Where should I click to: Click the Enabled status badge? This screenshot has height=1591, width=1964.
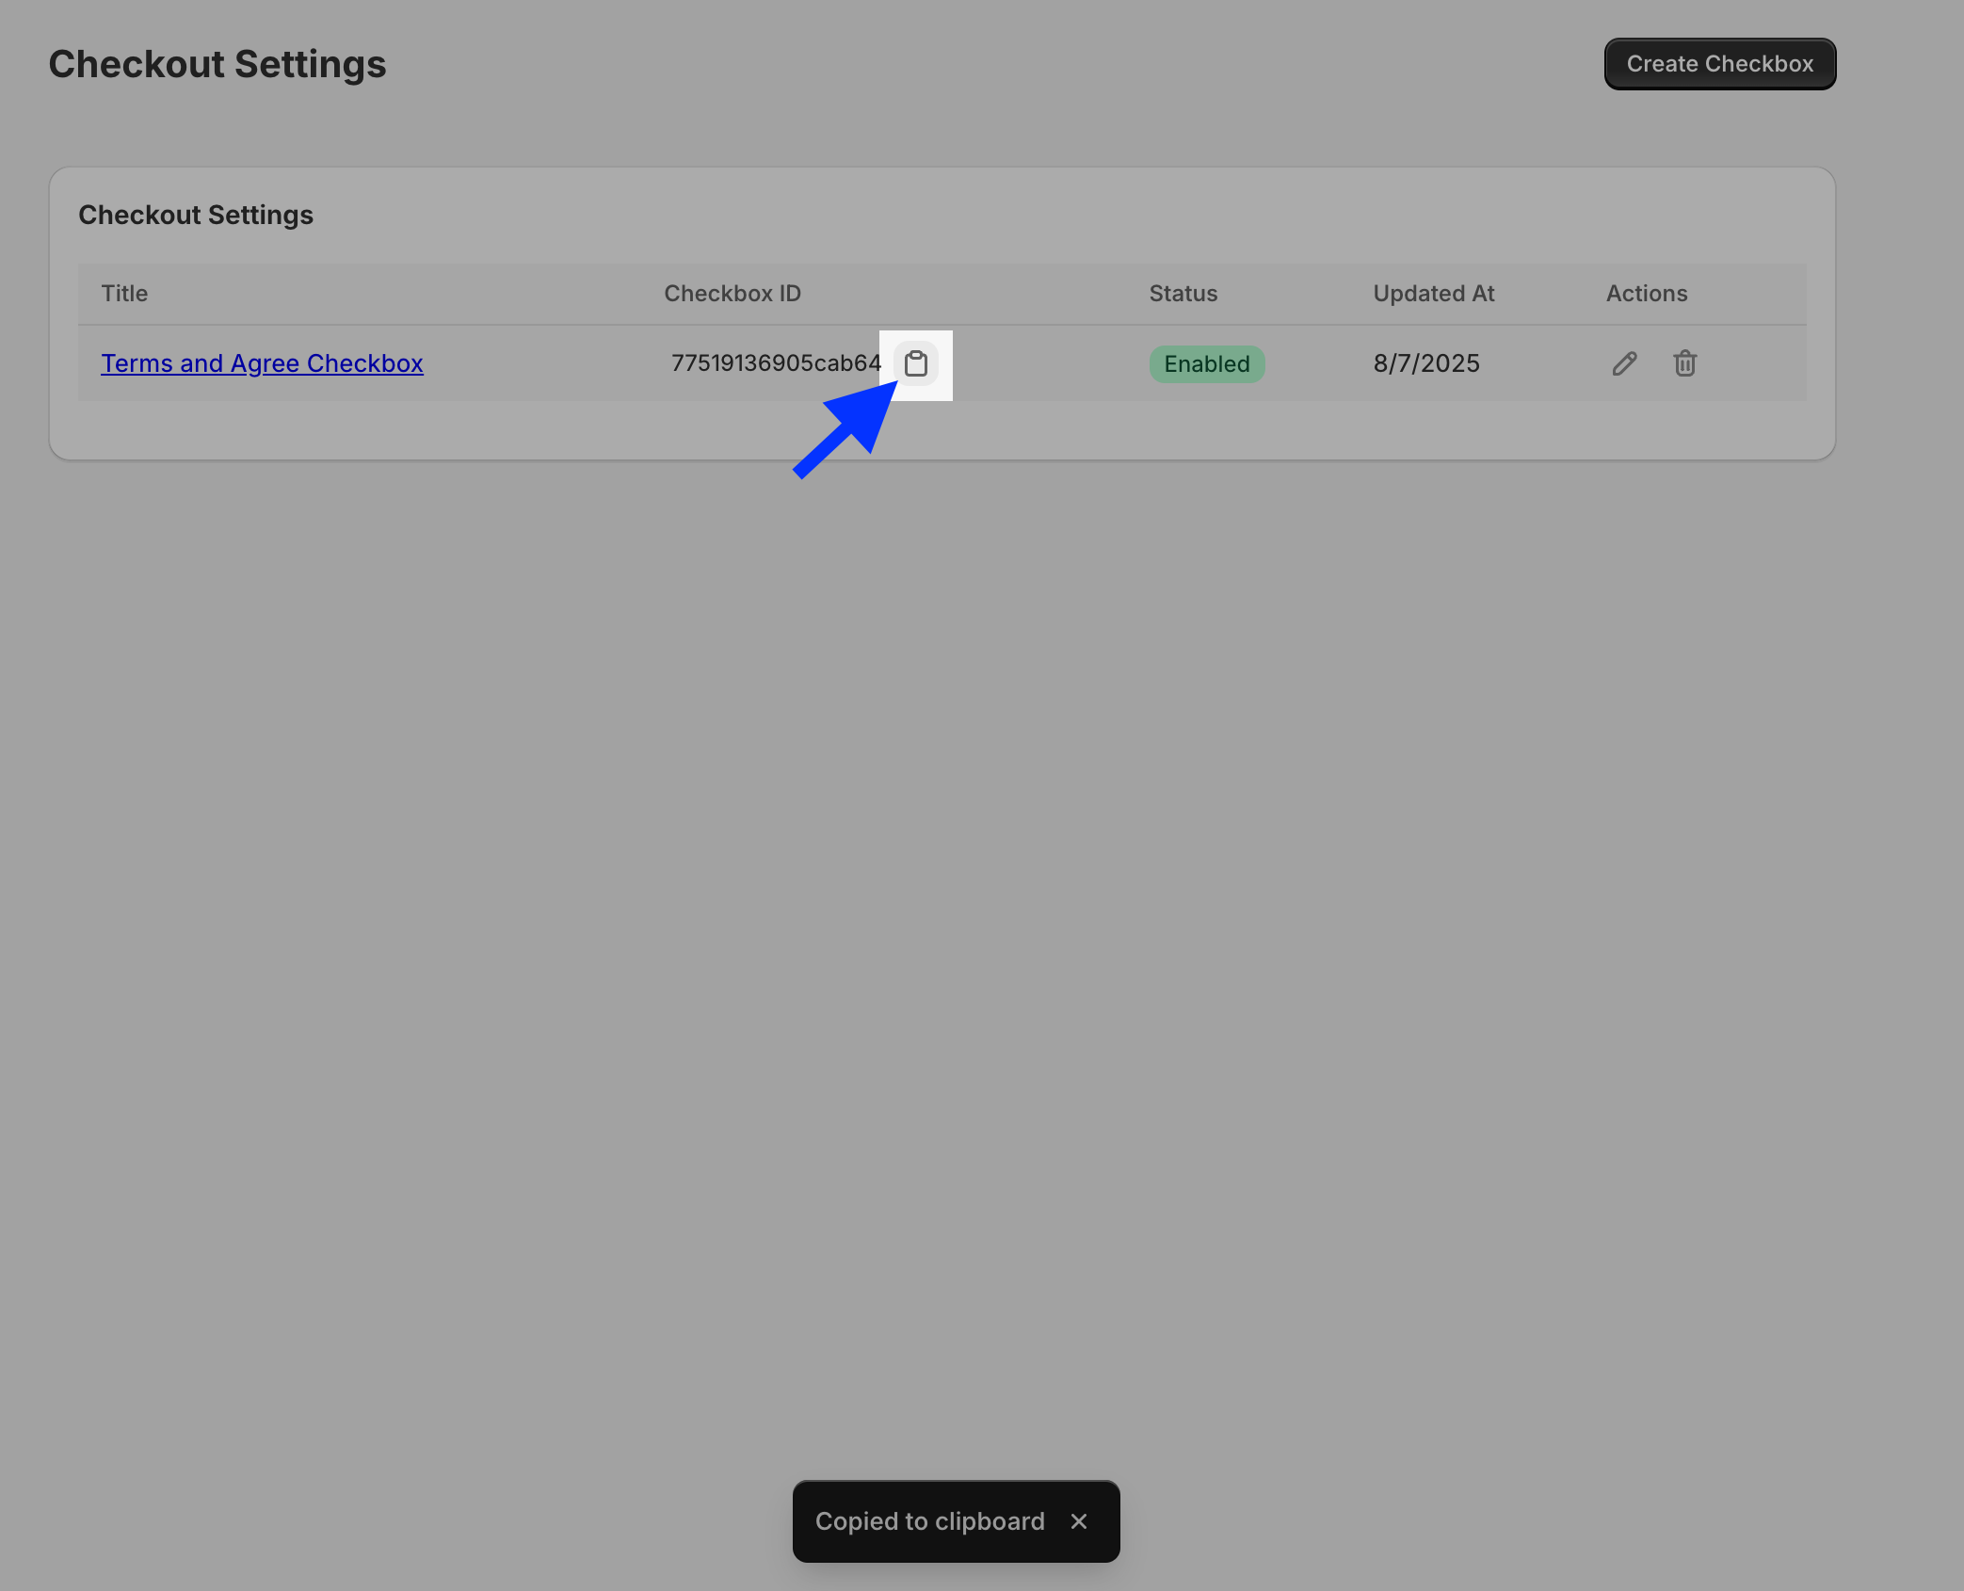[1206, 364]
